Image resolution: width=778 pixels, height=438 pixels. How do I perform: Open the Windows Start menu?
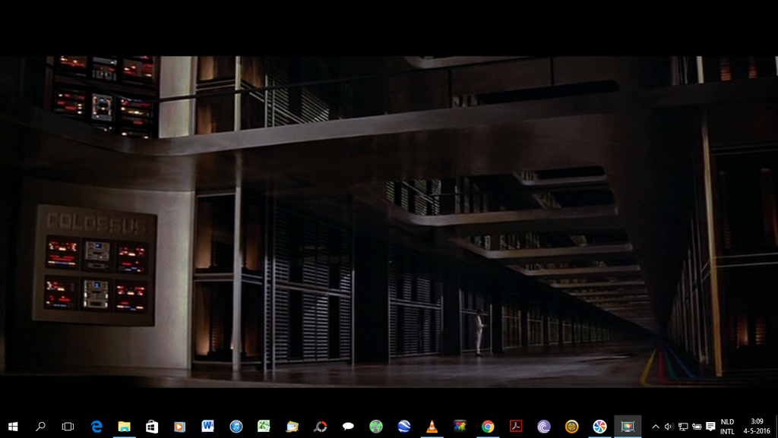point(14,426)
